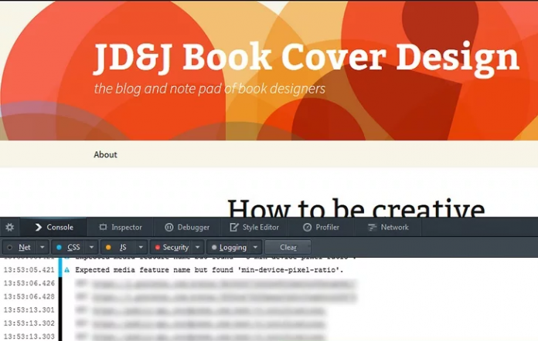Image resolution: width=538 pixels, height=341 pixels.
Task: Click the Network tab icon
Action: pyautogui.click(x=372, y=228)
